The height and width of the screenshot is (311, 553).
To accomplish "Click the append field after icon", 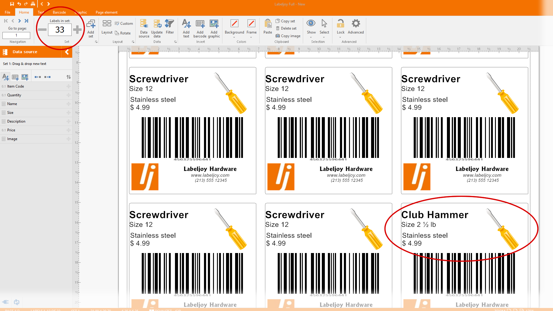I will (x=38, y=77).
